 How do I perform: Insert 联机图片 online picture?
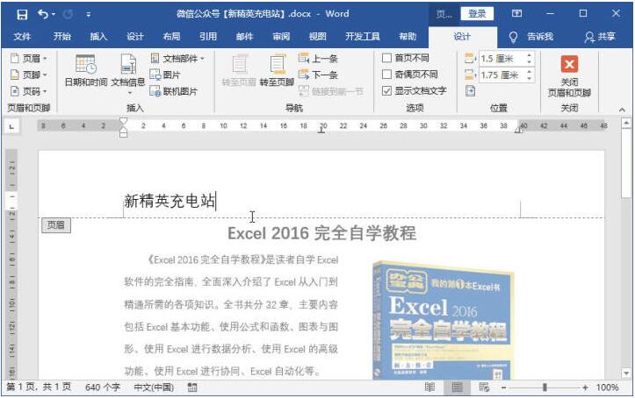(173, 91)
